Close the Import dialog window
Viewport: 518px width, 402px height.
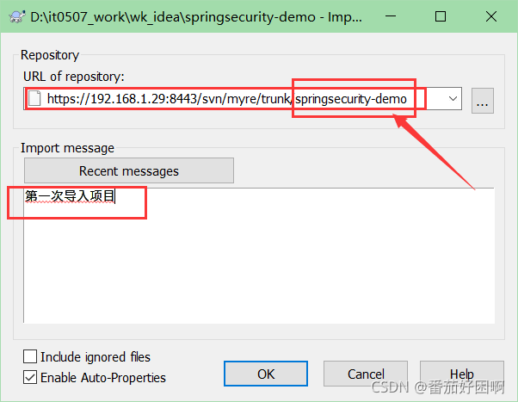coord(491,16)
